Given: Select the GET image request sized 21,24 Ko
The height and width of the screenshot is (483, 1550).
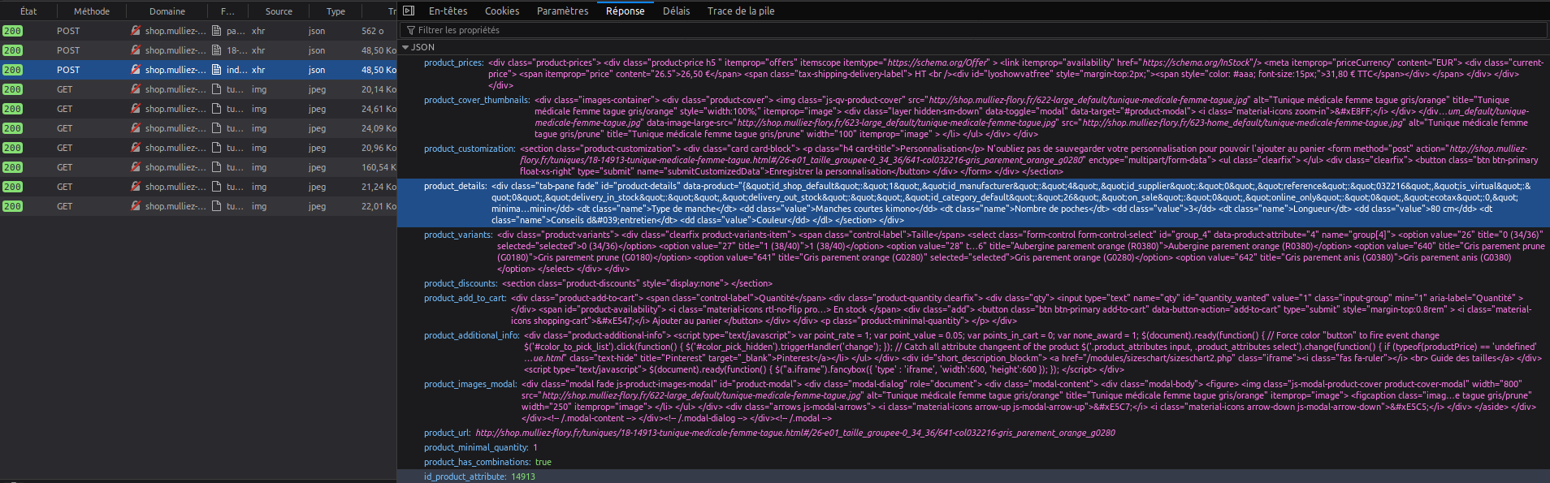Looking at the screenshot, I should pyautogui.click(x=198, y=187).
